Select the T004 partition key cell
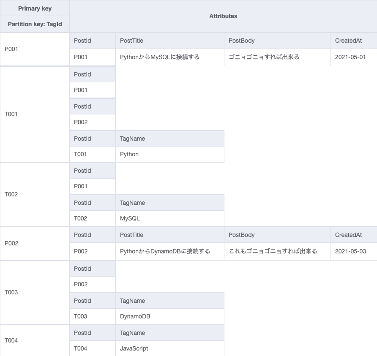Screen dimensions: 377x356 [11, 340]
